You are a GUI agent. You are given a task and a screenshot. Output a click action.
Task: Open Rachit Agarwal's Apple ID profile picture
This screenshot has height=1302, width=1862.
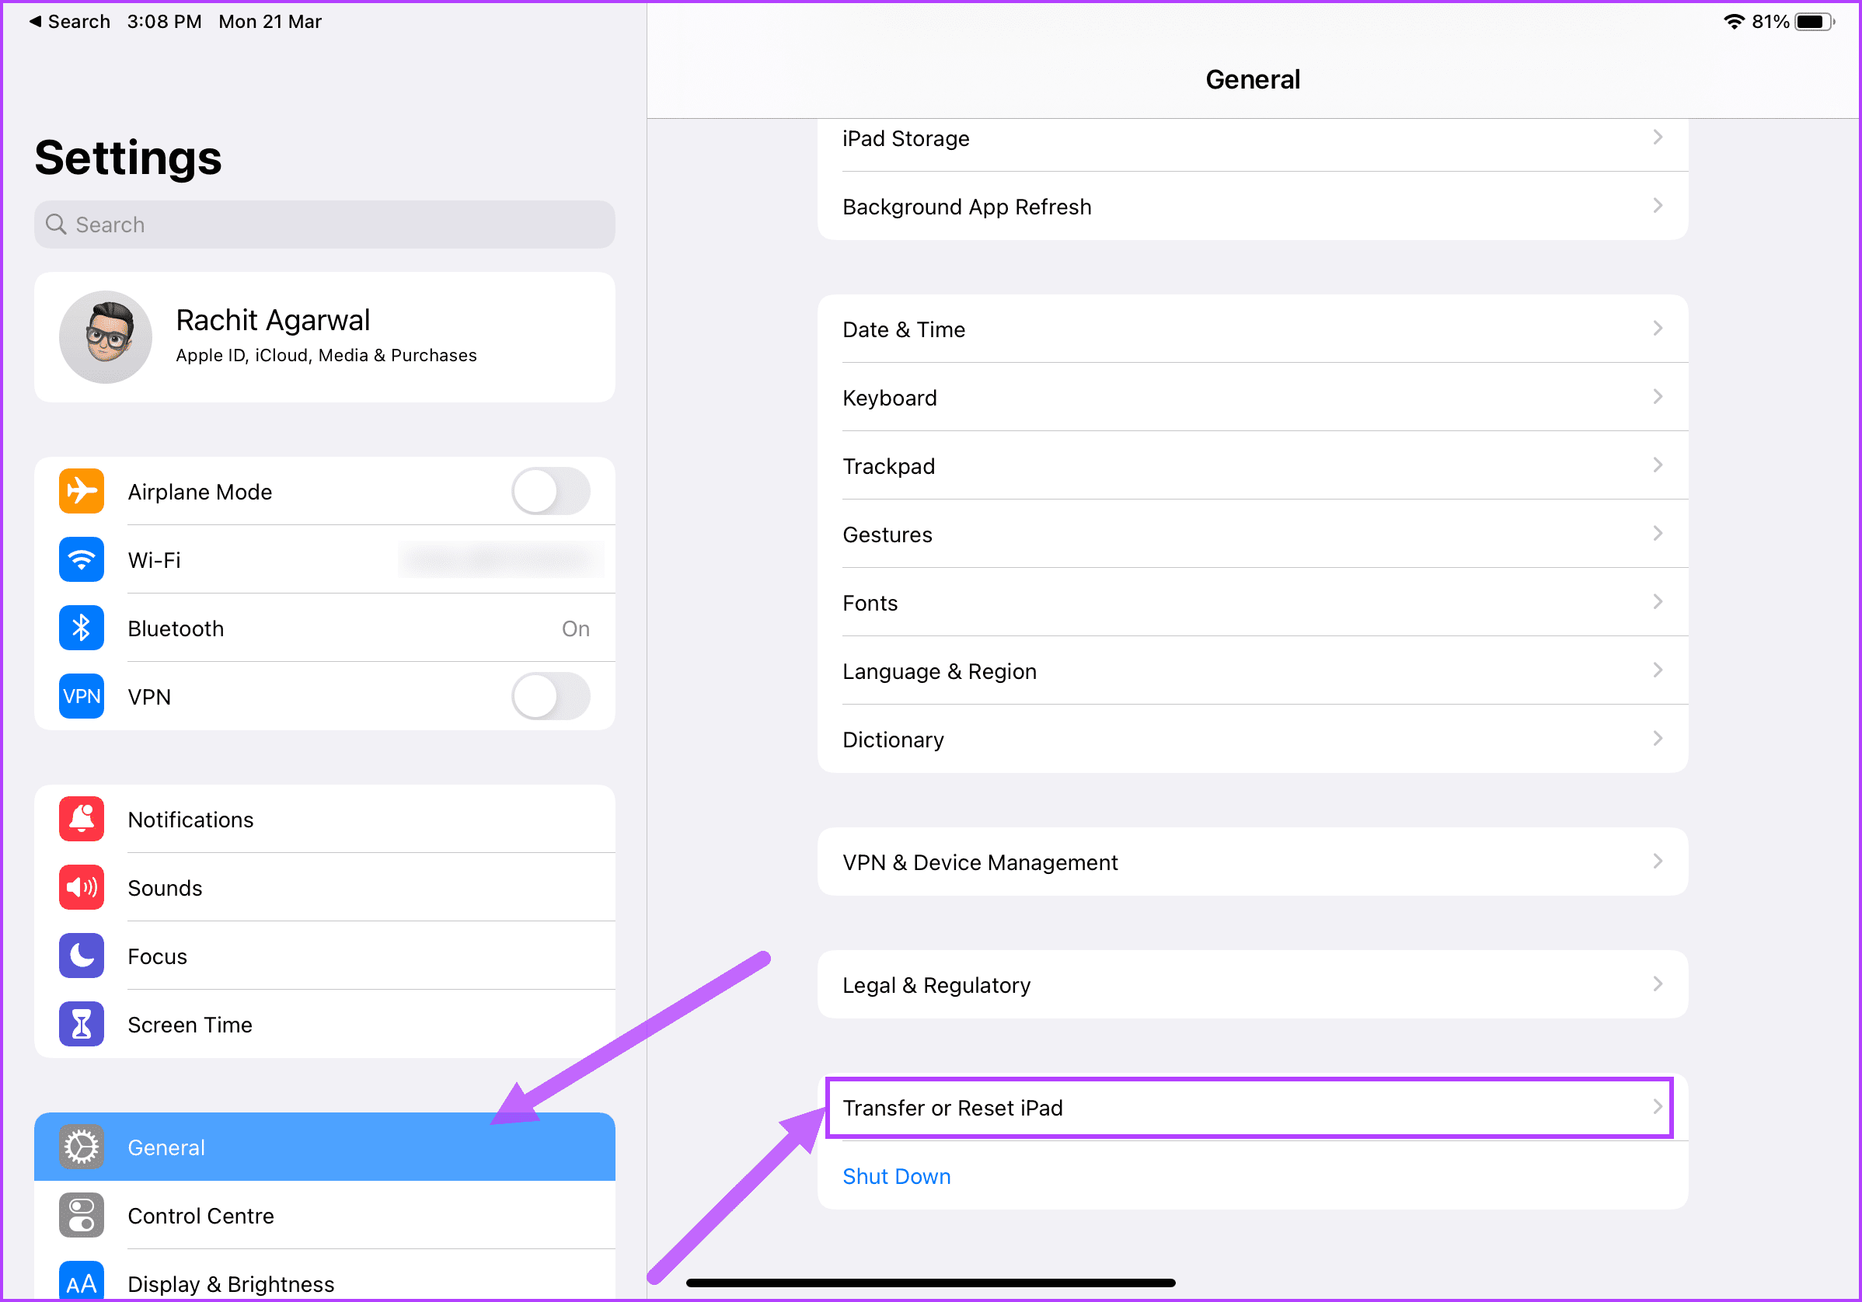tap(106, 337)
